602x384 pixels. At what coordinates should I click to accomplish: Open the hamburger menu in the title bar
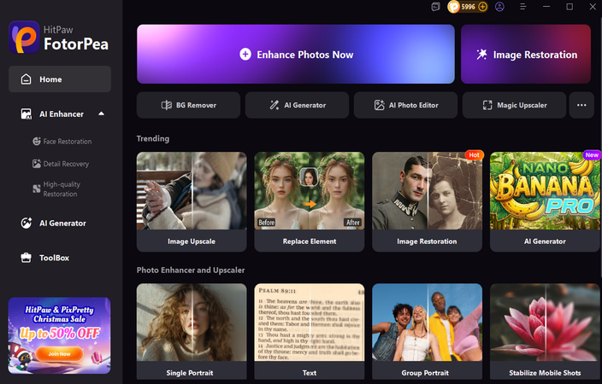(523, 7)
